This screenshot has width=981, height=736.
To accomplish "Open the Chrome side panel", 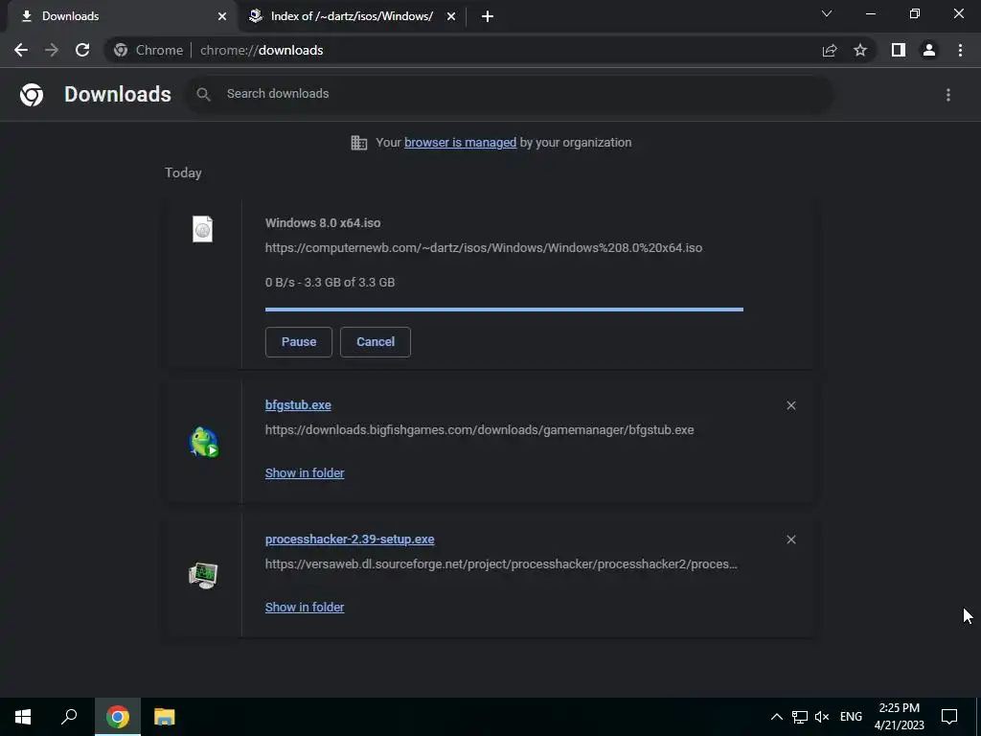I will (899, 50).
